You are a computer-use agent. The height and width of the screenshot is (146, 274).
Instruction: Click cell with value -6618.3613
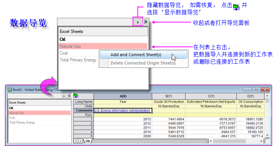pos(211,119)
